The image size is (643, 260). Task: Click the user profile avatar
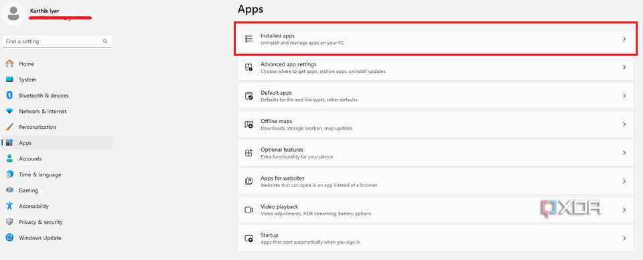13,13
